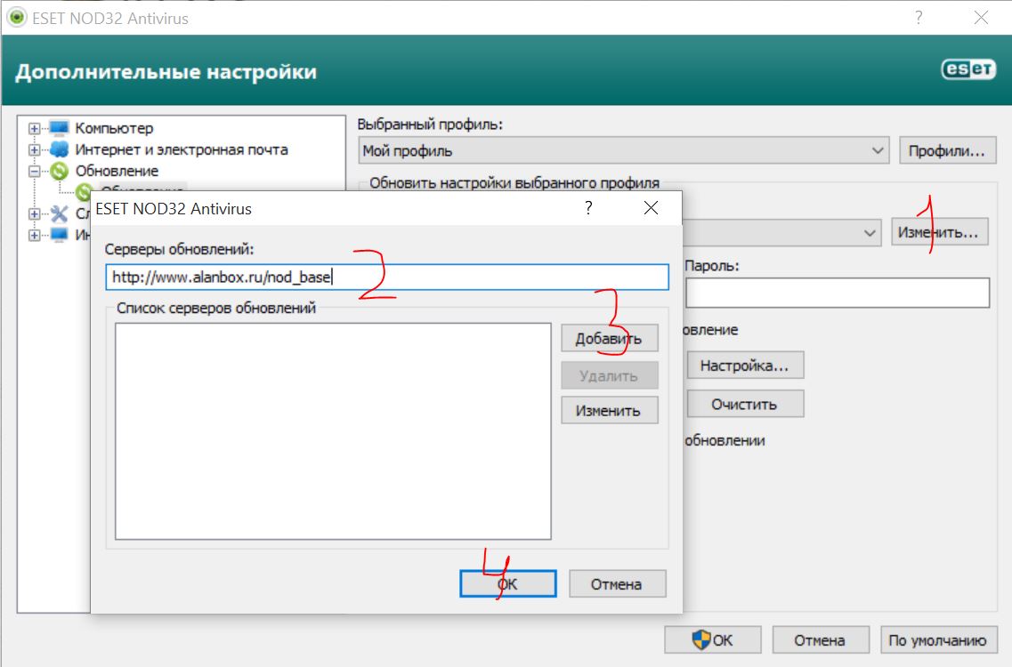1012x667 pixels.
Task: Click the Выбранный профиль label
Action: point(430,124)
